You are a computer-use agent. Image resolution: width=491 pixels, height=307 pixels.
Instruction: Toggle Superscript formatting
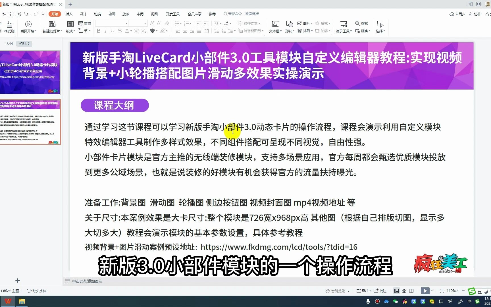coord(136,31)
